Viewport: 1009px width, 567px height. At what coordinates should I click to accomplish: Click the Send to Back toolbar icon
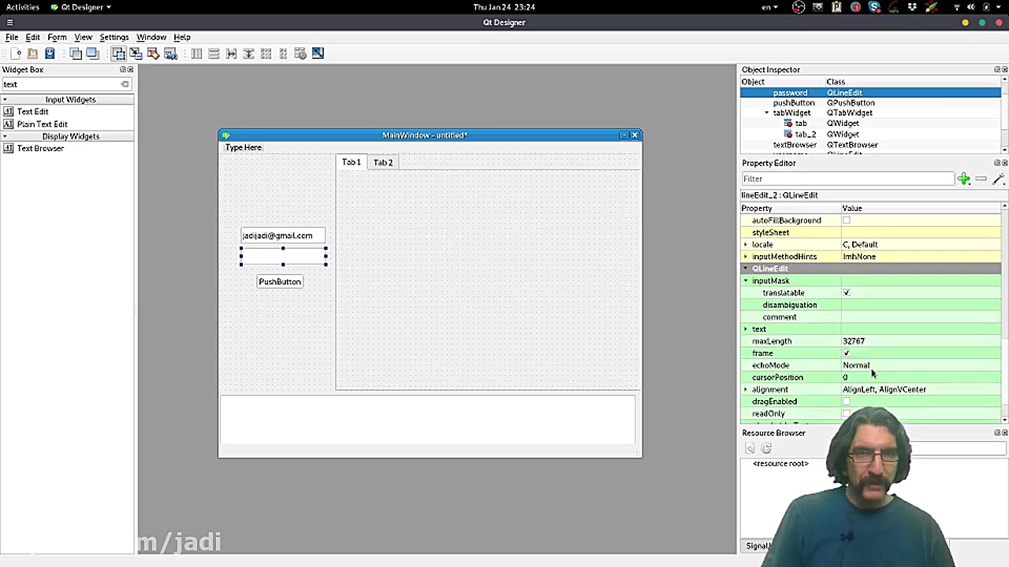point(76,54)
